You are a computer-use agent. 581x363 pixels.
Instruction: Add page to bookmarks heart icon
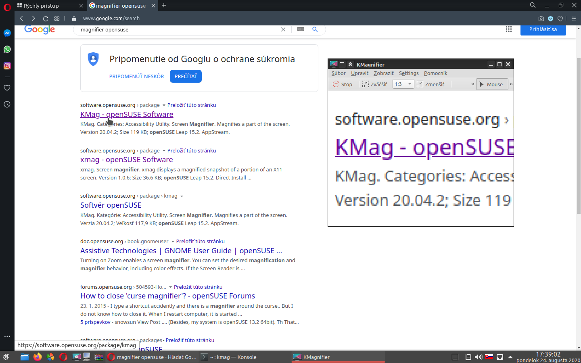[560, 19]
